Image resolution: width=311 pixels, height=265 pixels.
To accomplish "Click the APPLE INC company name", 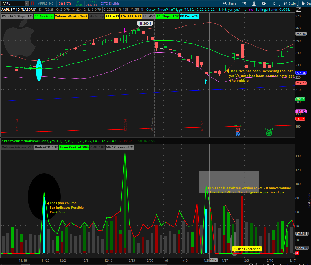I will point(45,3).
